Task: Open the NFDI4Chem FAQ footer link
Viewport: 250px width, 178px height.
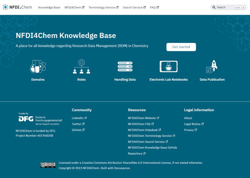Action: point(141,124)
